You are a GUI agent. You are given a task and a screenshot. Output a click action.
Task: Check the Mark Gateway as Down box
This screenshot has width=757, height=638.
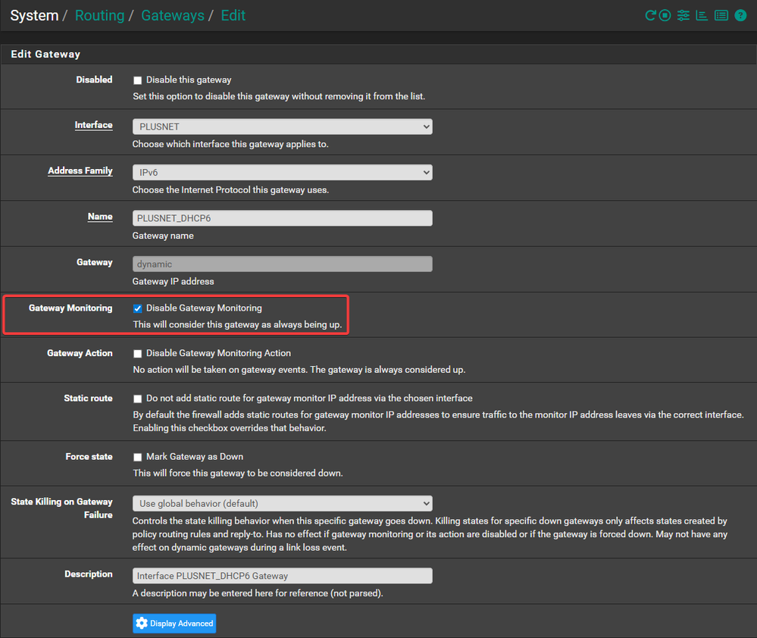pyautogui.click(x=137, y=458)
